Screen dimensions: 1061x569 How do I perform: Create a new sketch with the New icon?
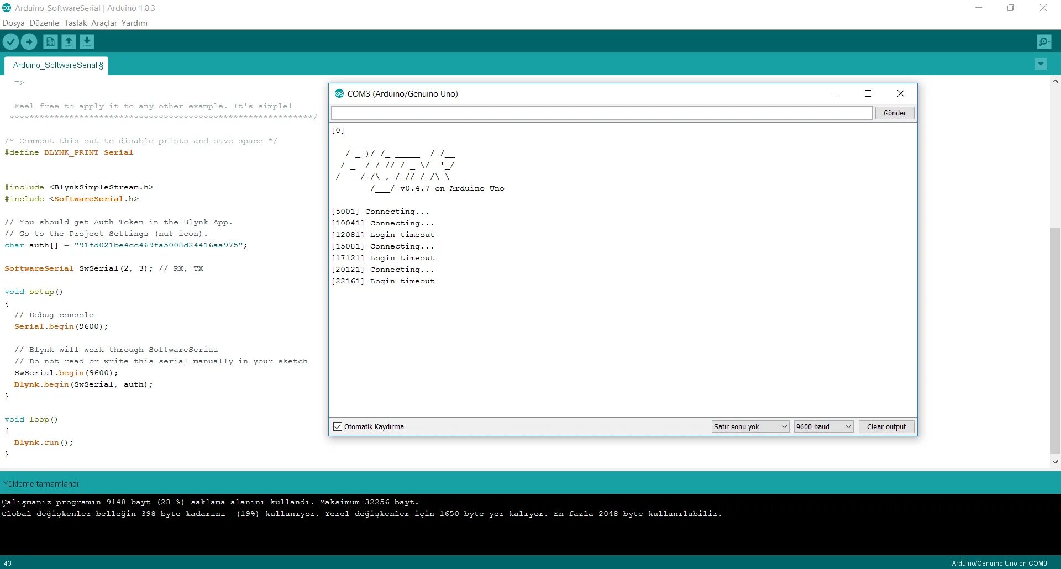click(x=50, y=41)
